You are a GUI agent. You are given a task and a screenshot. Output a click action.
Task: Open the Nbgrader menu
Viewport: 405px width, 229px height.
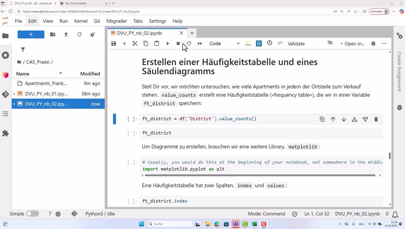(116, 21)
